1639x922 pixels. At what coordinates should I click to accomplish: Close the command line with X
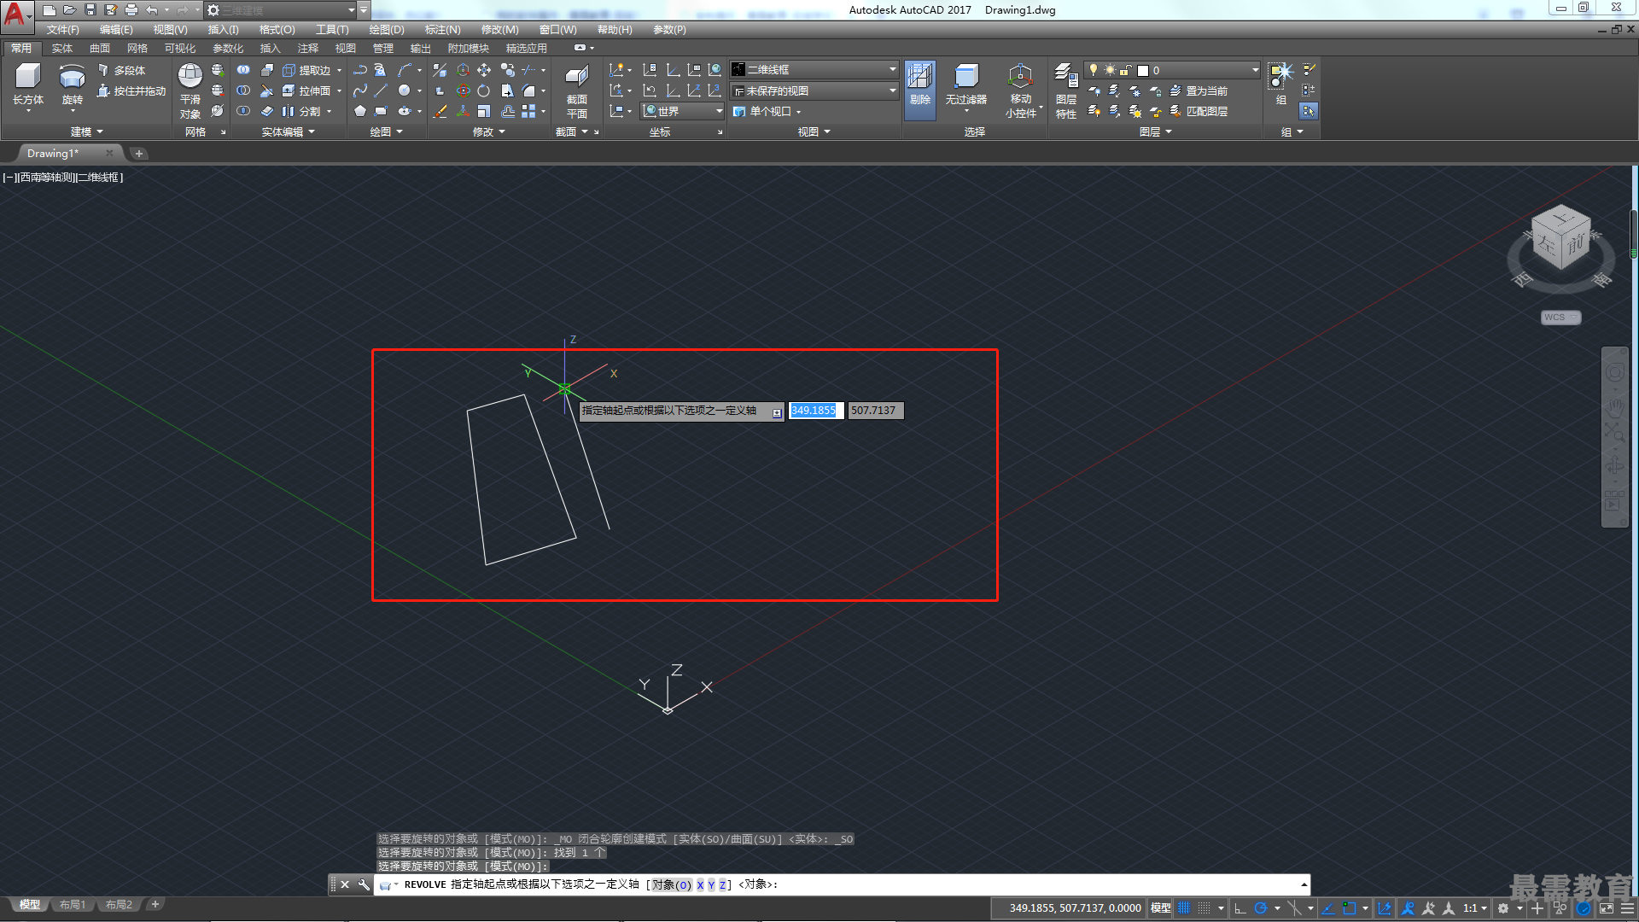click(x=345, y=884)
